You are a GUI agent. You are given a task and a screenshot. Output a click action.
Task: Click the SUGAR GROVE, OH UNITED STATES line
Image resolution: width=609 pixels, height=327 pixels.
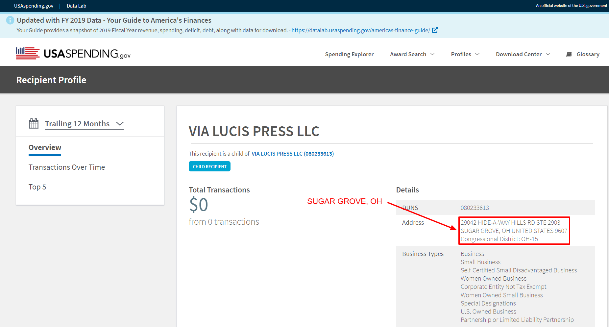coord(514,231)
